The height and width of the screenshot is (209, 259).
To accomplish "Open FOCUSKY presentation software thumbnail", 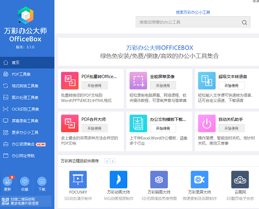I will (78, 180).
